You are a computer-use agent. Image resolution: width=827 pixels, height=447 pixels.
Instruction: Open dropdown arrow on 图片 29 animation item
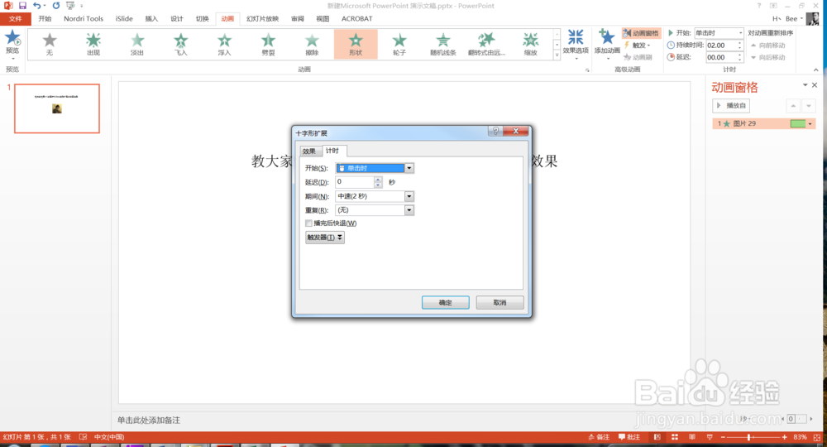pyautogui.click(x=810, y=123)
